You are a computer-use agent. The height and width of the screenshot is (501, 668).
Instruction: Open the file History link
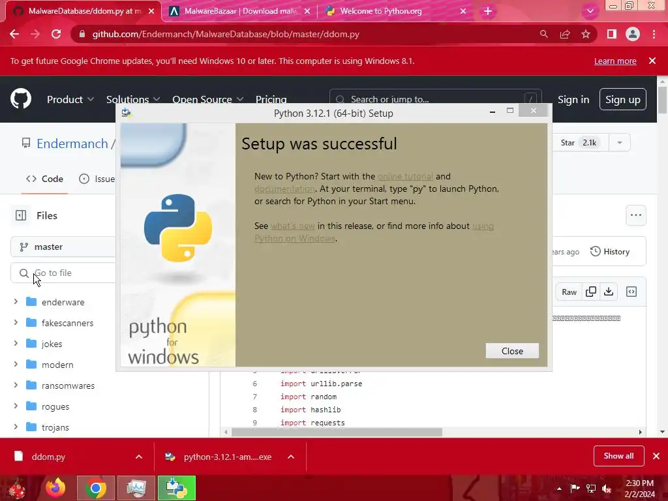[610, 251]
